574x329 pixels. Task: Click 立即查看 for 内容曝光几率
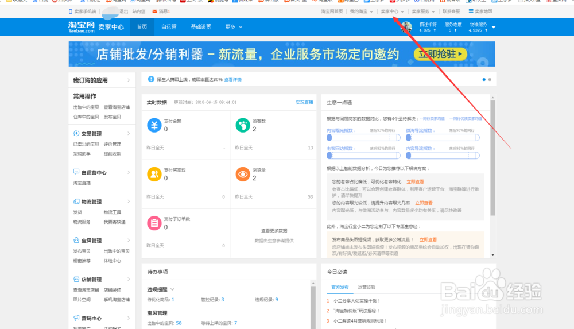424,203
